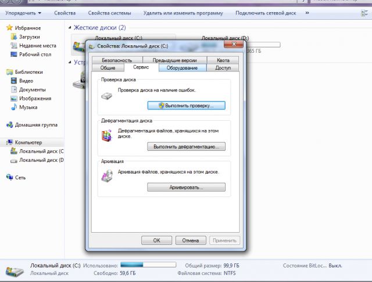Click the used space bar in details pane
The width and height of the screenshot is (372, 282).
click(x=148, y=265)
